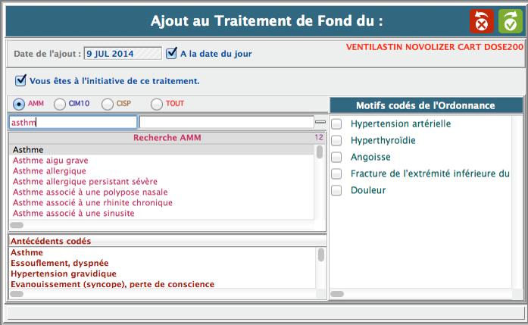The image size is (528, 325).
Task: Click the red cancel icon in header
Action: (x=481, y=21)
